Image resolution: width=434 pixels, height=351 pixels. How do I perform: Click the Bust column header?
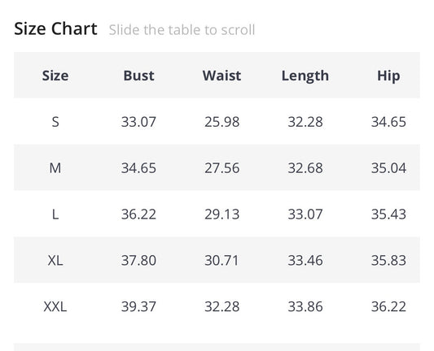click(138, 76)
